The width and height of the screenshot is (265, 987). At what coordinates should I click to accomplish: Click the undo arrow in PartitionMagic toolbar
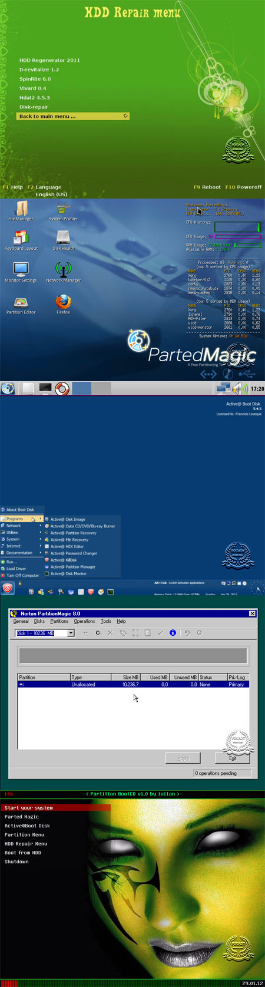point(187,633)
